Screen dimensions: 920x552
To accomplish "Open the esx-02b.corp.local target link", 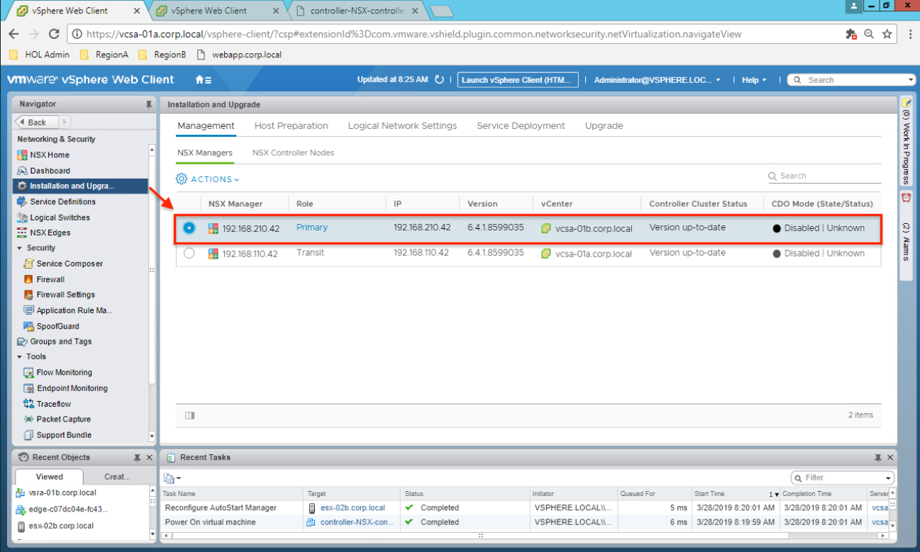I will tap(353, 508).
